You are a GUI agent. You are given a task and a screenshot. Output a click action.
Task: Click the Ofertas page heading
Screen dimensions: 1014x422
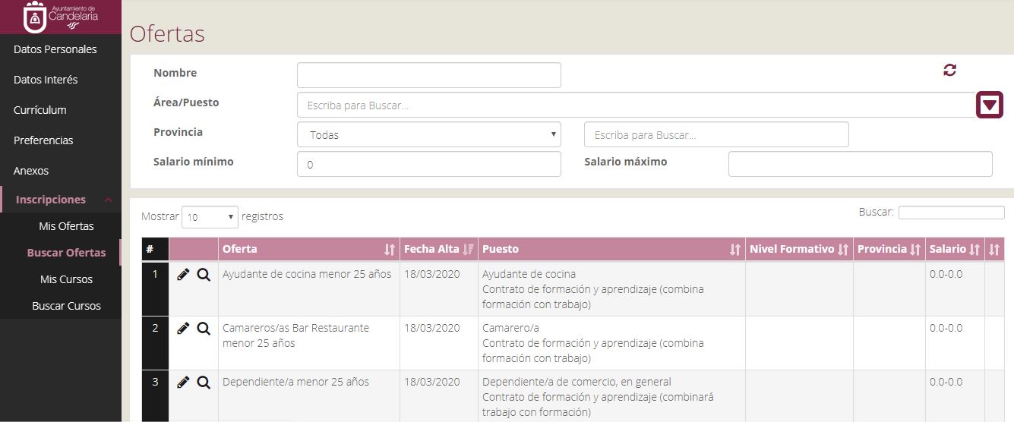pos(167,34)
